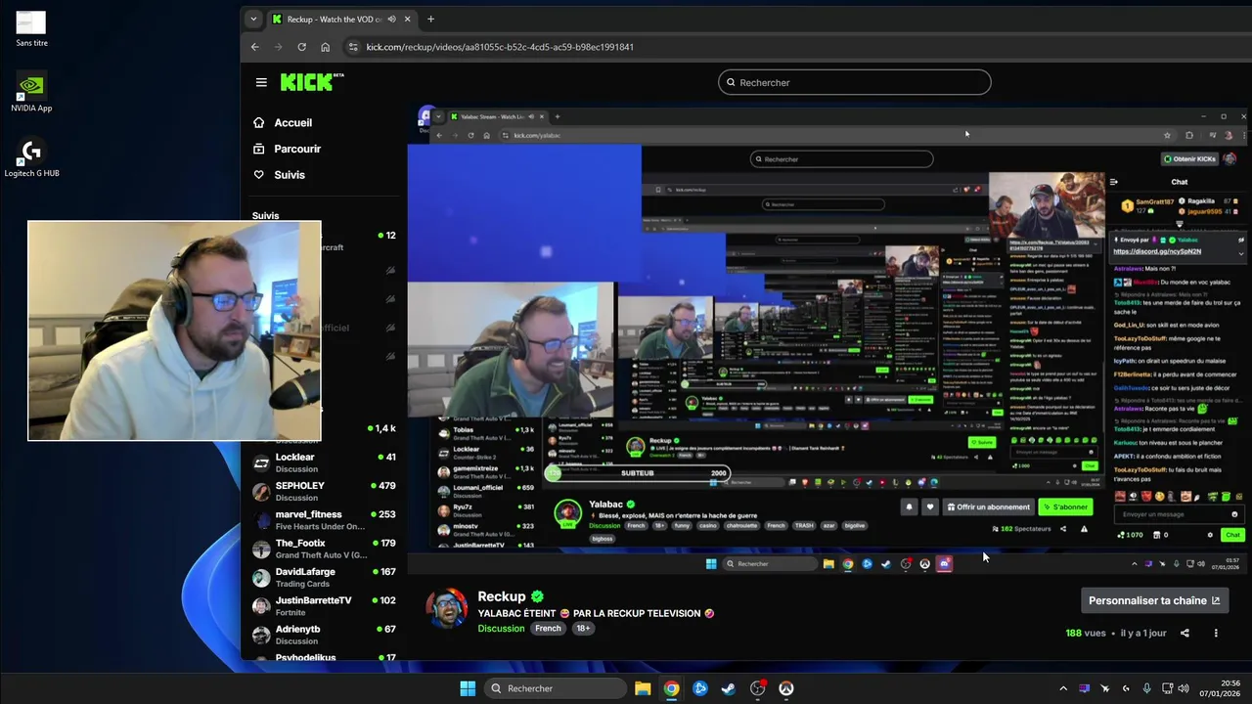Open JustinBarretteTV channel in followed list
This screenshot has height=704, width=1252.
tap(325, 605)
